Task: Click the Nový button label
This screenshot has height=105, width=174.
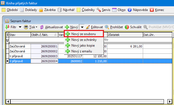Action: 74,27
